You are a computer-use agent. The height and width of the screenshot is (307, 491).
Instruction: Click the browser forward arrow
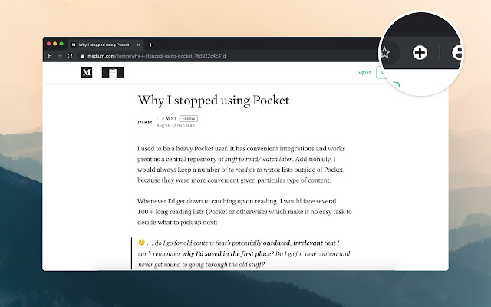pyautogui.click(x=60, y=56)
